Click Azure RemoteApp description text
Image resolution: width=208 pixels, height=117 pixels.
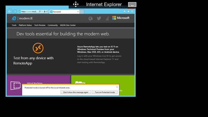pyautogui.click(x=98, y=49)
